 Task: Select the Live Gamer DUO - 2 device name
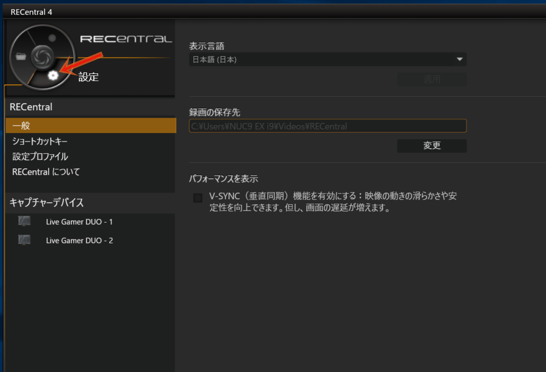79,241
